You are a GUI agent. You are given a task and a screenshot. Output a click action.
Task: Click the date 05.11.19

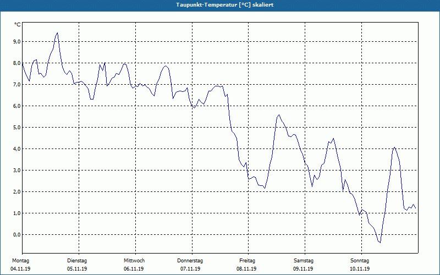(77, 269)
